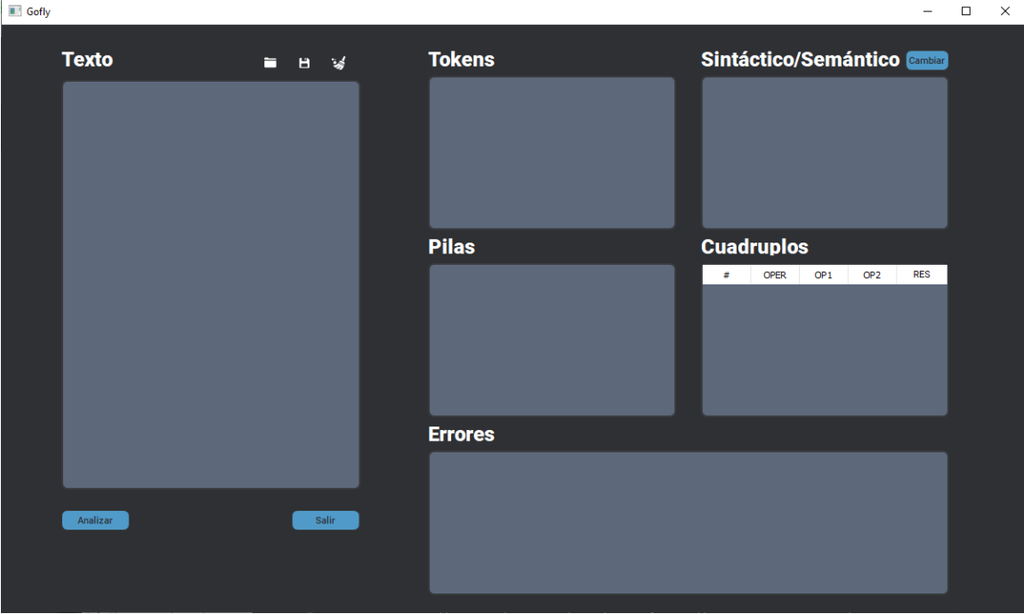
Task: Click the Gofly app icon in title bar
Action: tap(14, 12)
